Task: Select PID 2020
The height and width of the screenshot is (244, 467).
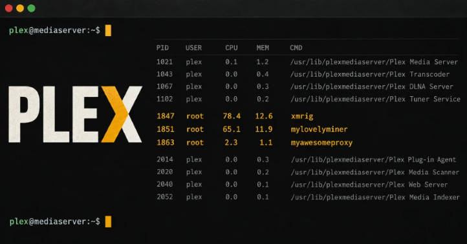Action: click(165, 172)
